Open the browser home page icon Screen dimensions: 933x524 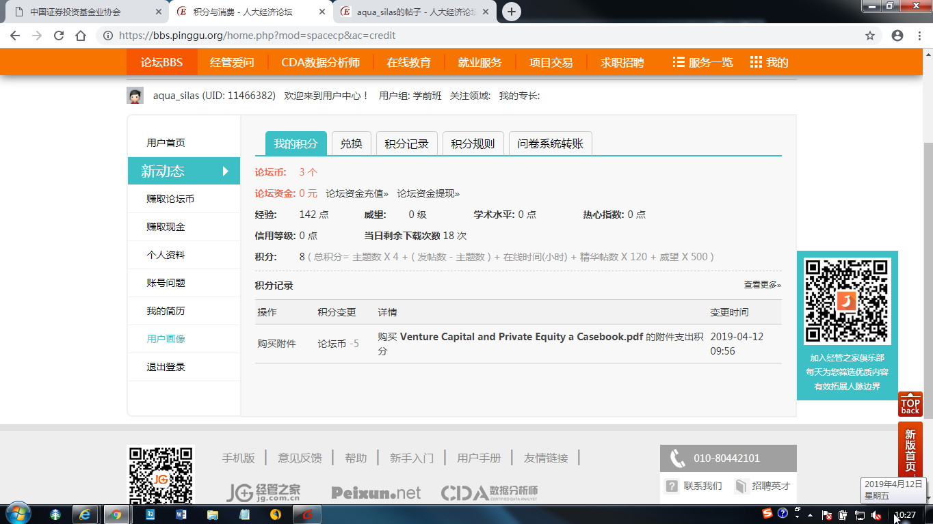coord(81,36)
